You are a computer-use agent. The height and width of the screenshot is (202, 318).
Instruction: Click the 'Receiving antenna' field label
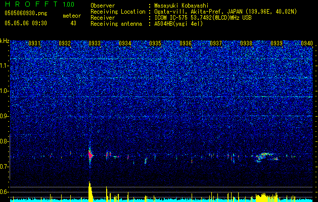pyautogui.click(x=116, y=24)
